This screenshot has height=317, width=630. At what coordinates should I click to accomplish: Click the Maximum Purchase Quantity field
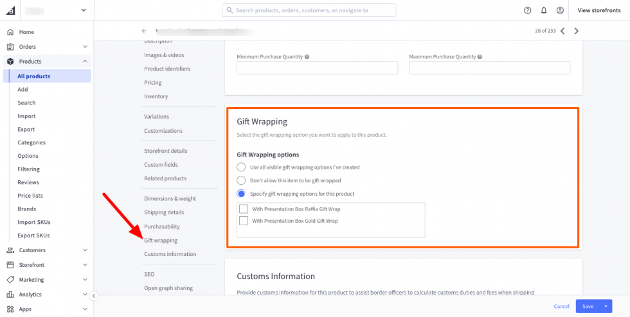(489, 68)
